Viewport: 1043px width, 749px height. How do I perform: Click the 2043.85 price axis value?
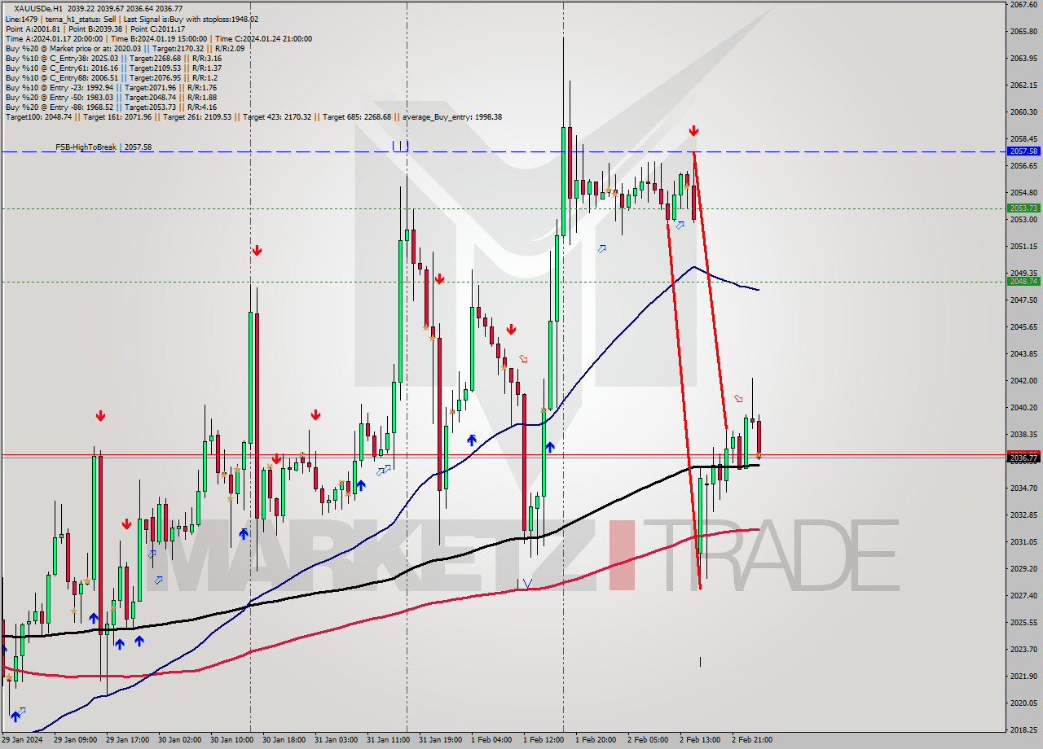(1023, 354)
